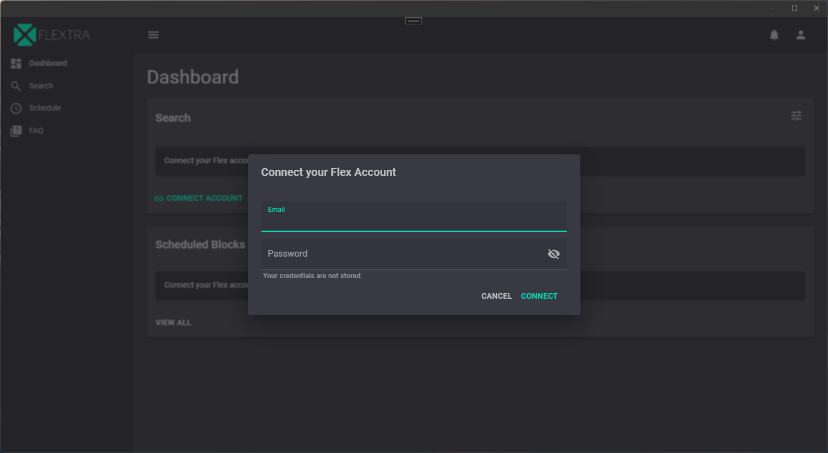Click the Flextra logo
Image resolution: width=828 pixels, height=453 pixels.
[52, 35]
